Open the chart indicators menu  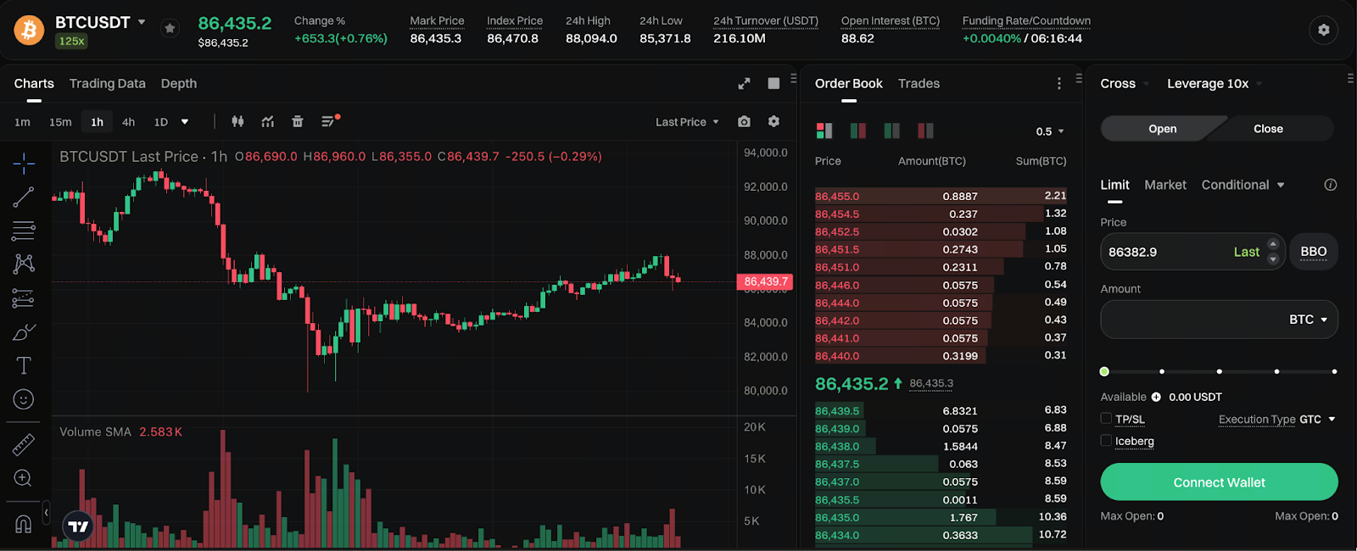268,122
